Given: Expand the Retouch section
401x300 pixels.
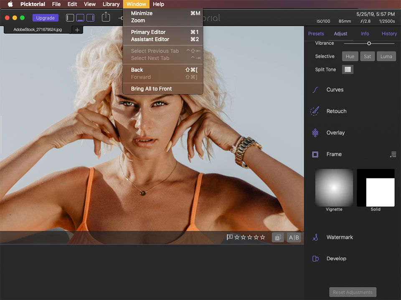Looking at the screenshot, I should [x=336, y=111].
